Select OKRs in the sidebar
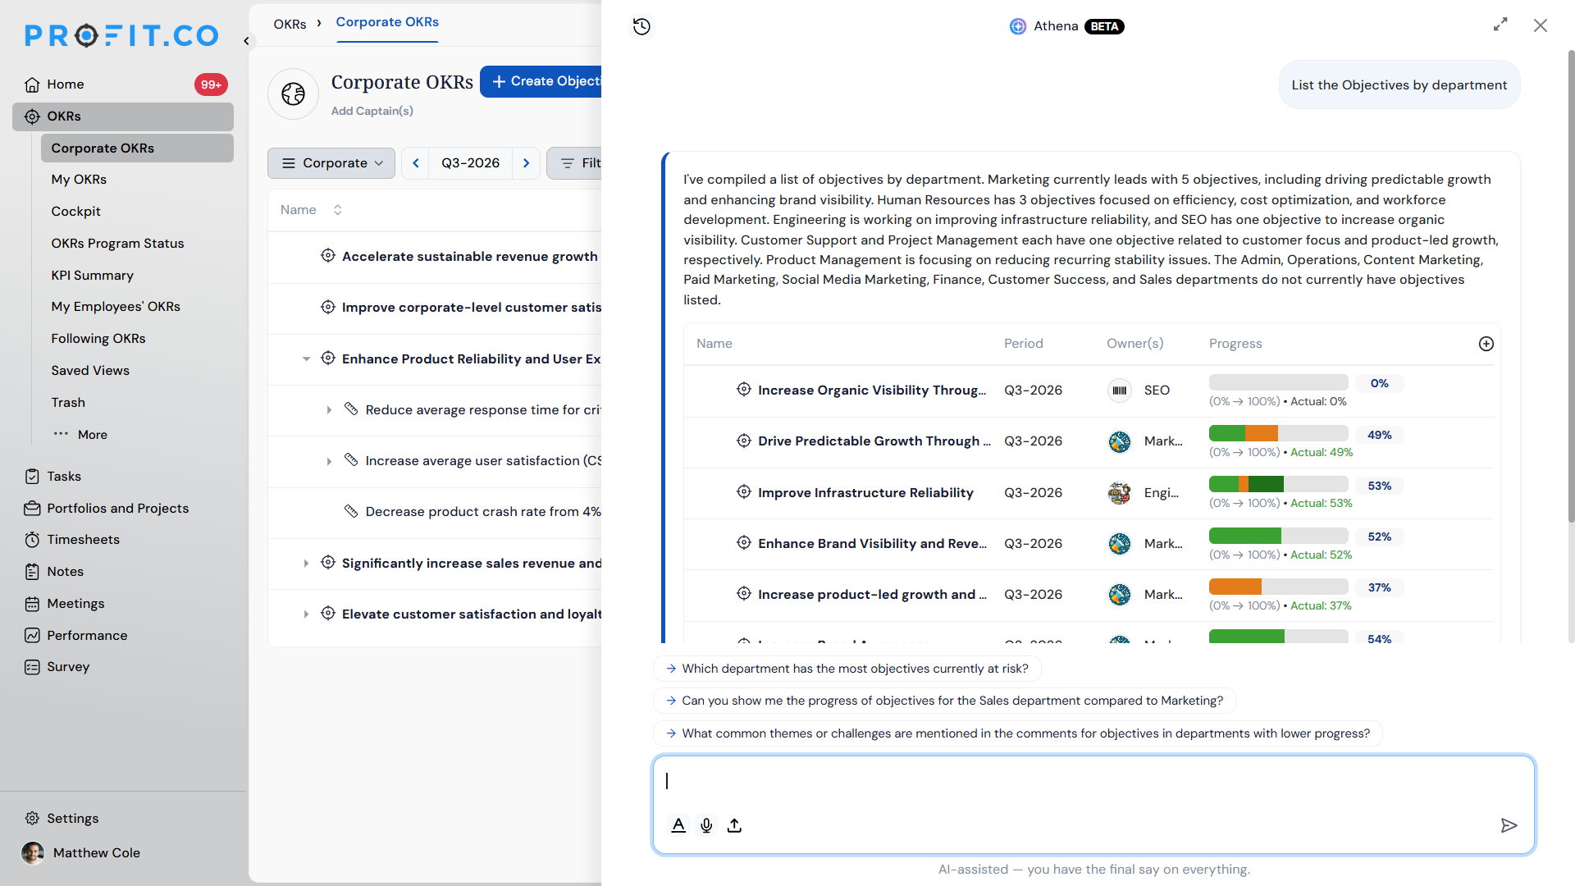 tap(123, 116)
